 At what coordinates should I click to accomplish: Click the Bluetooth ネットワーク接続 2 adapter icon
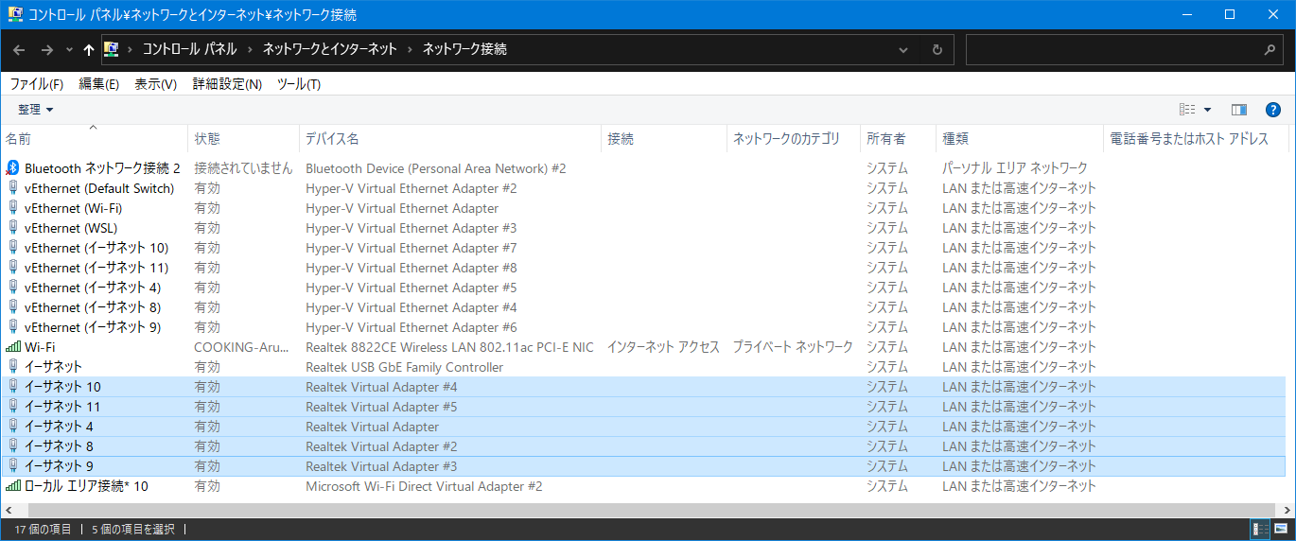coord(12,168)
